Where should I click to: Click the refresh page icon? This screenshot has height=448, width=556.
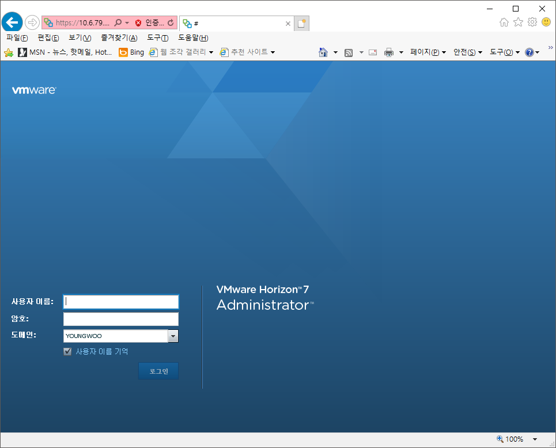(171, 22)
